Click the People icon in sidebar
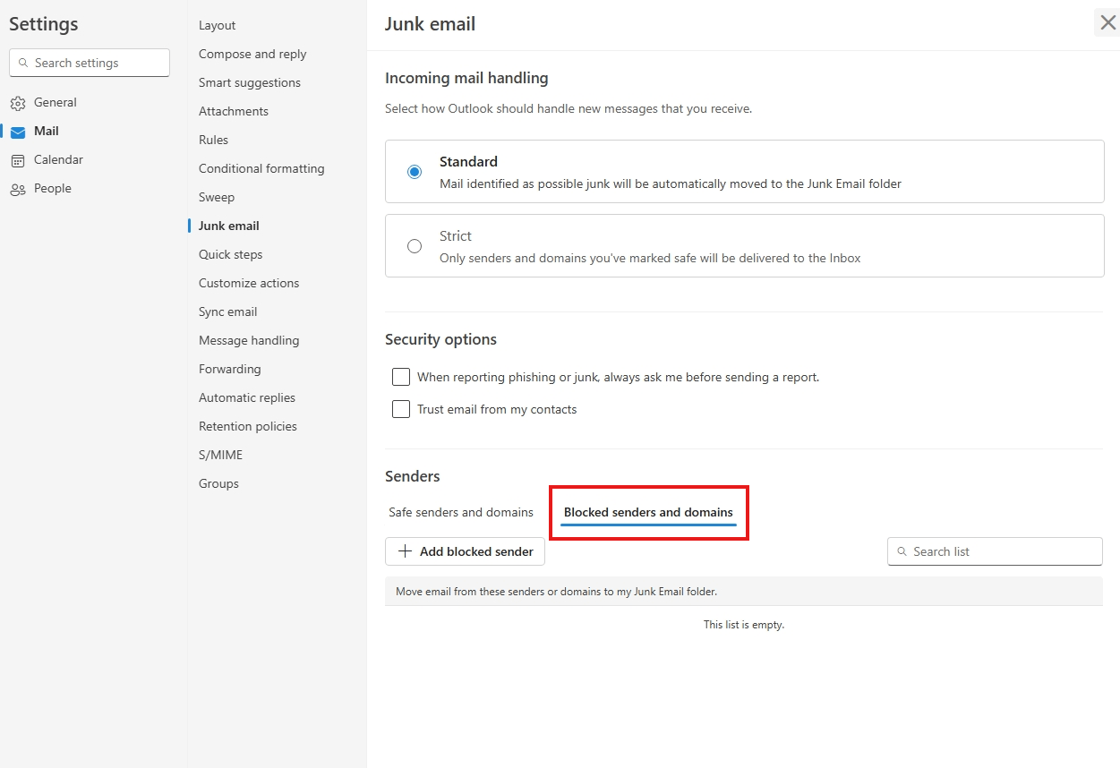The height and width of the screenshot is (768, 1120). 18,189
